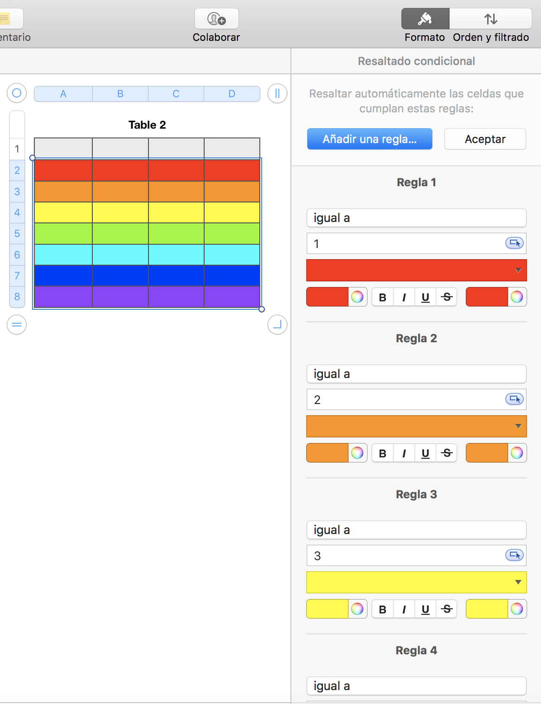The image size is (541, 704).
Task: Expand the orange style dropdown in Regla 2
Action: pyautogui.click(x=518, y=426)
